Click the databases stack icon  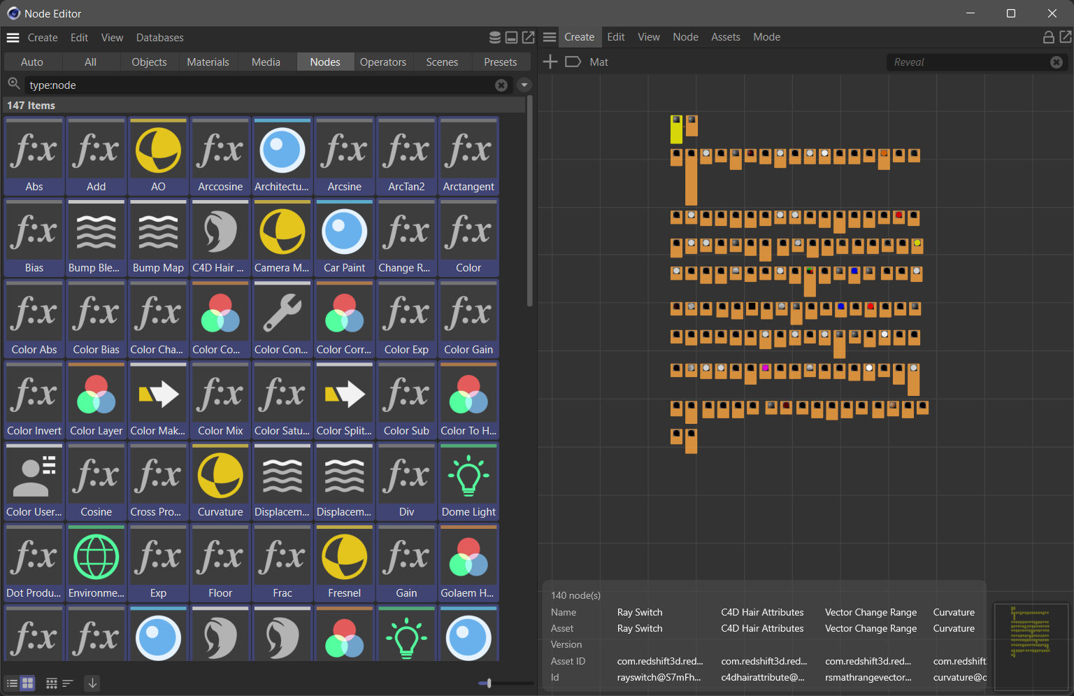[x=495, y=38]
